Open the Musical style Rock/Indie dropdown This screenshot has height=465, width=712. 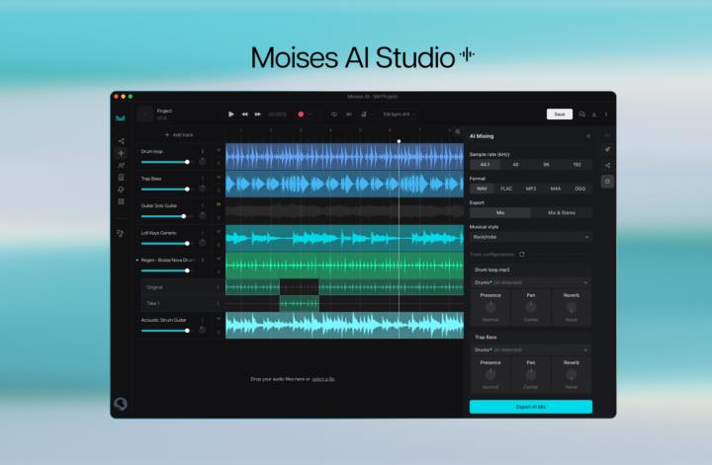click(531, 237)
